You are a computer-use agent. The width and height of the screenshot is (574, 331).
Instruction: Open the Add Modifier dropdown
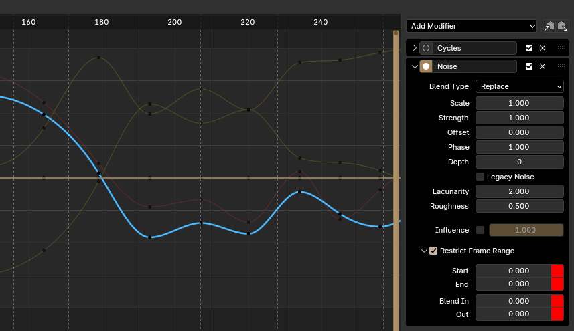point(471,26)
